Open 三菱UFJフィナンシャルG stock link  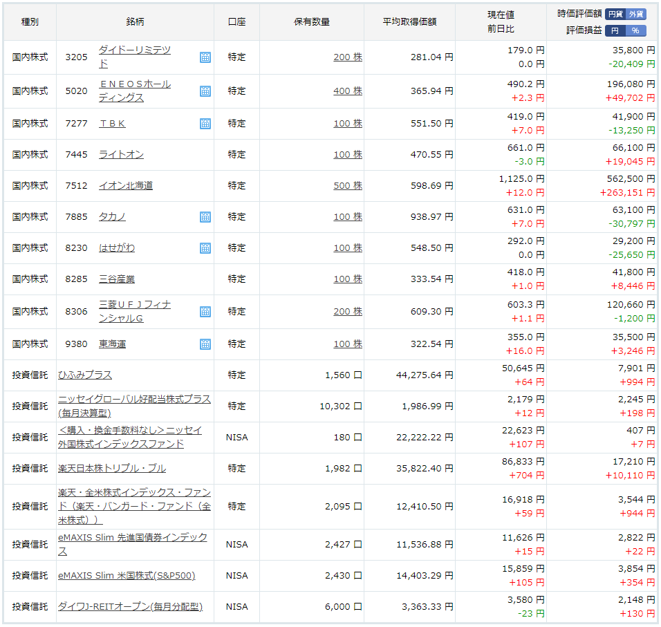135,312
